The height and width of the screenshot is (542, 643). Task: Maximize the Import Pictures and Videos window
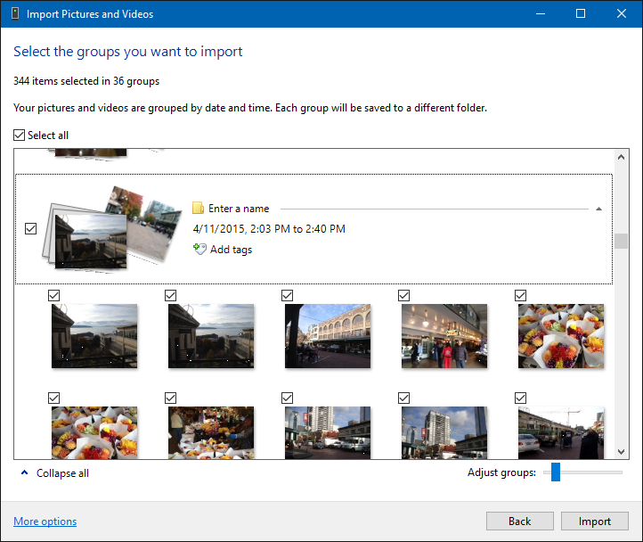581,14
